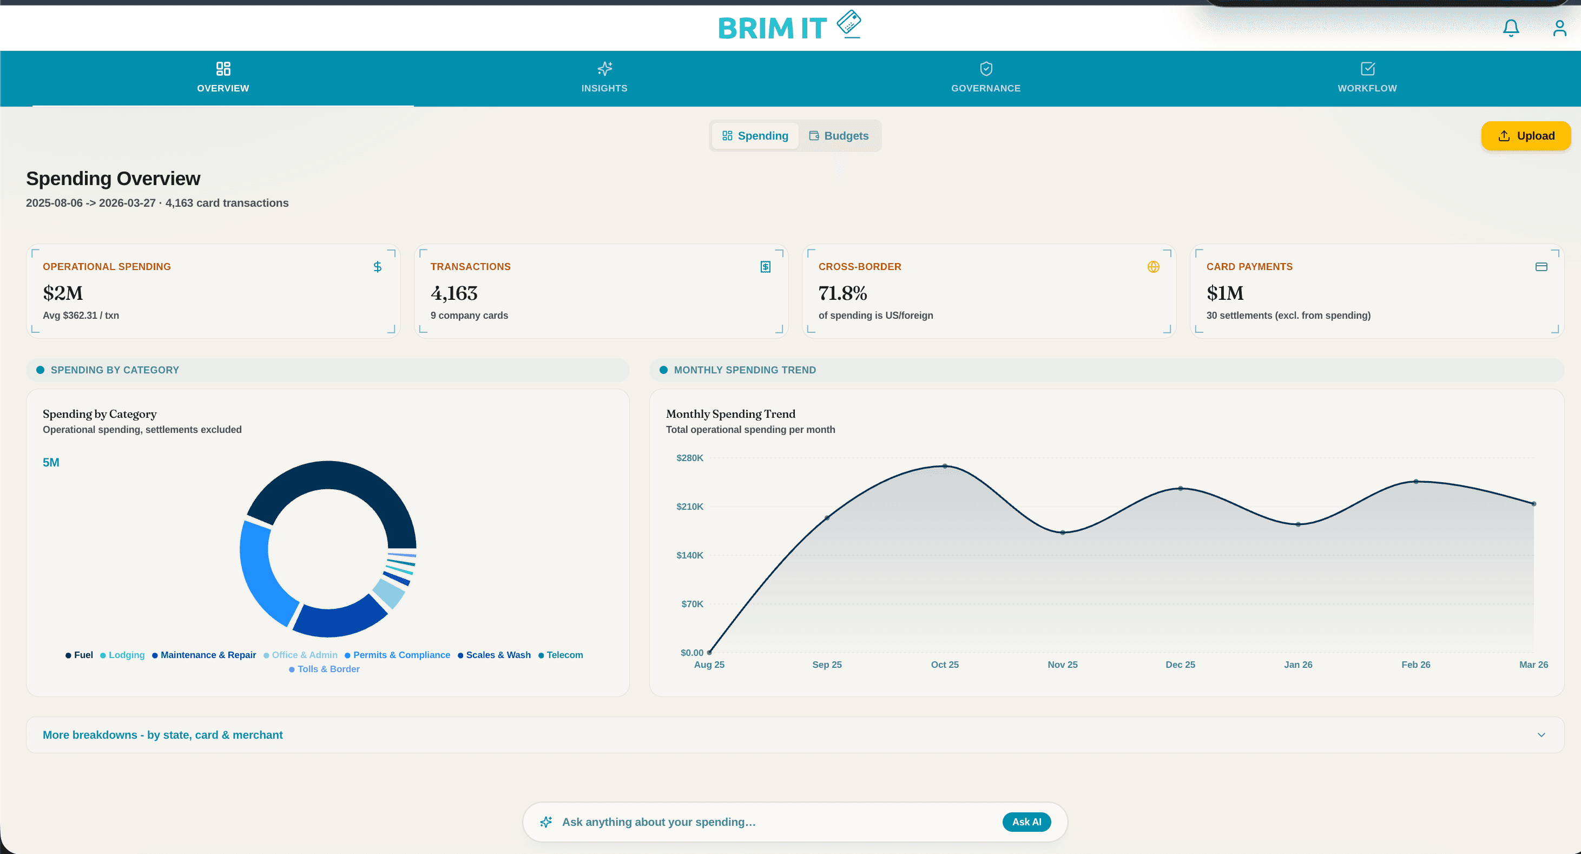Switch to the Overview tab

click(223, 78)
